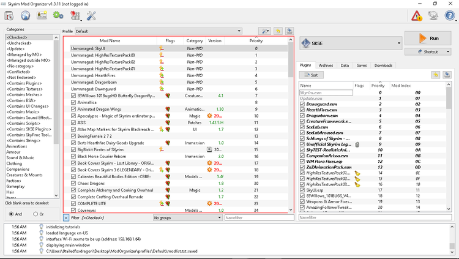
Task: Restore mod list backup icon
Action: click(x=278, y=31)
